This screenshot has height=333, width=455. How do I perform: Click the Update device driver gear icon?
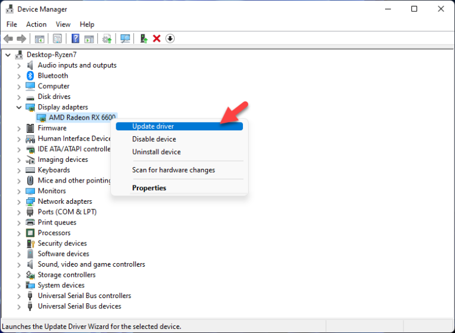pos(107,39)
